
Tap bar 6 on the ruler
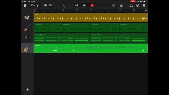pos(106,10)
